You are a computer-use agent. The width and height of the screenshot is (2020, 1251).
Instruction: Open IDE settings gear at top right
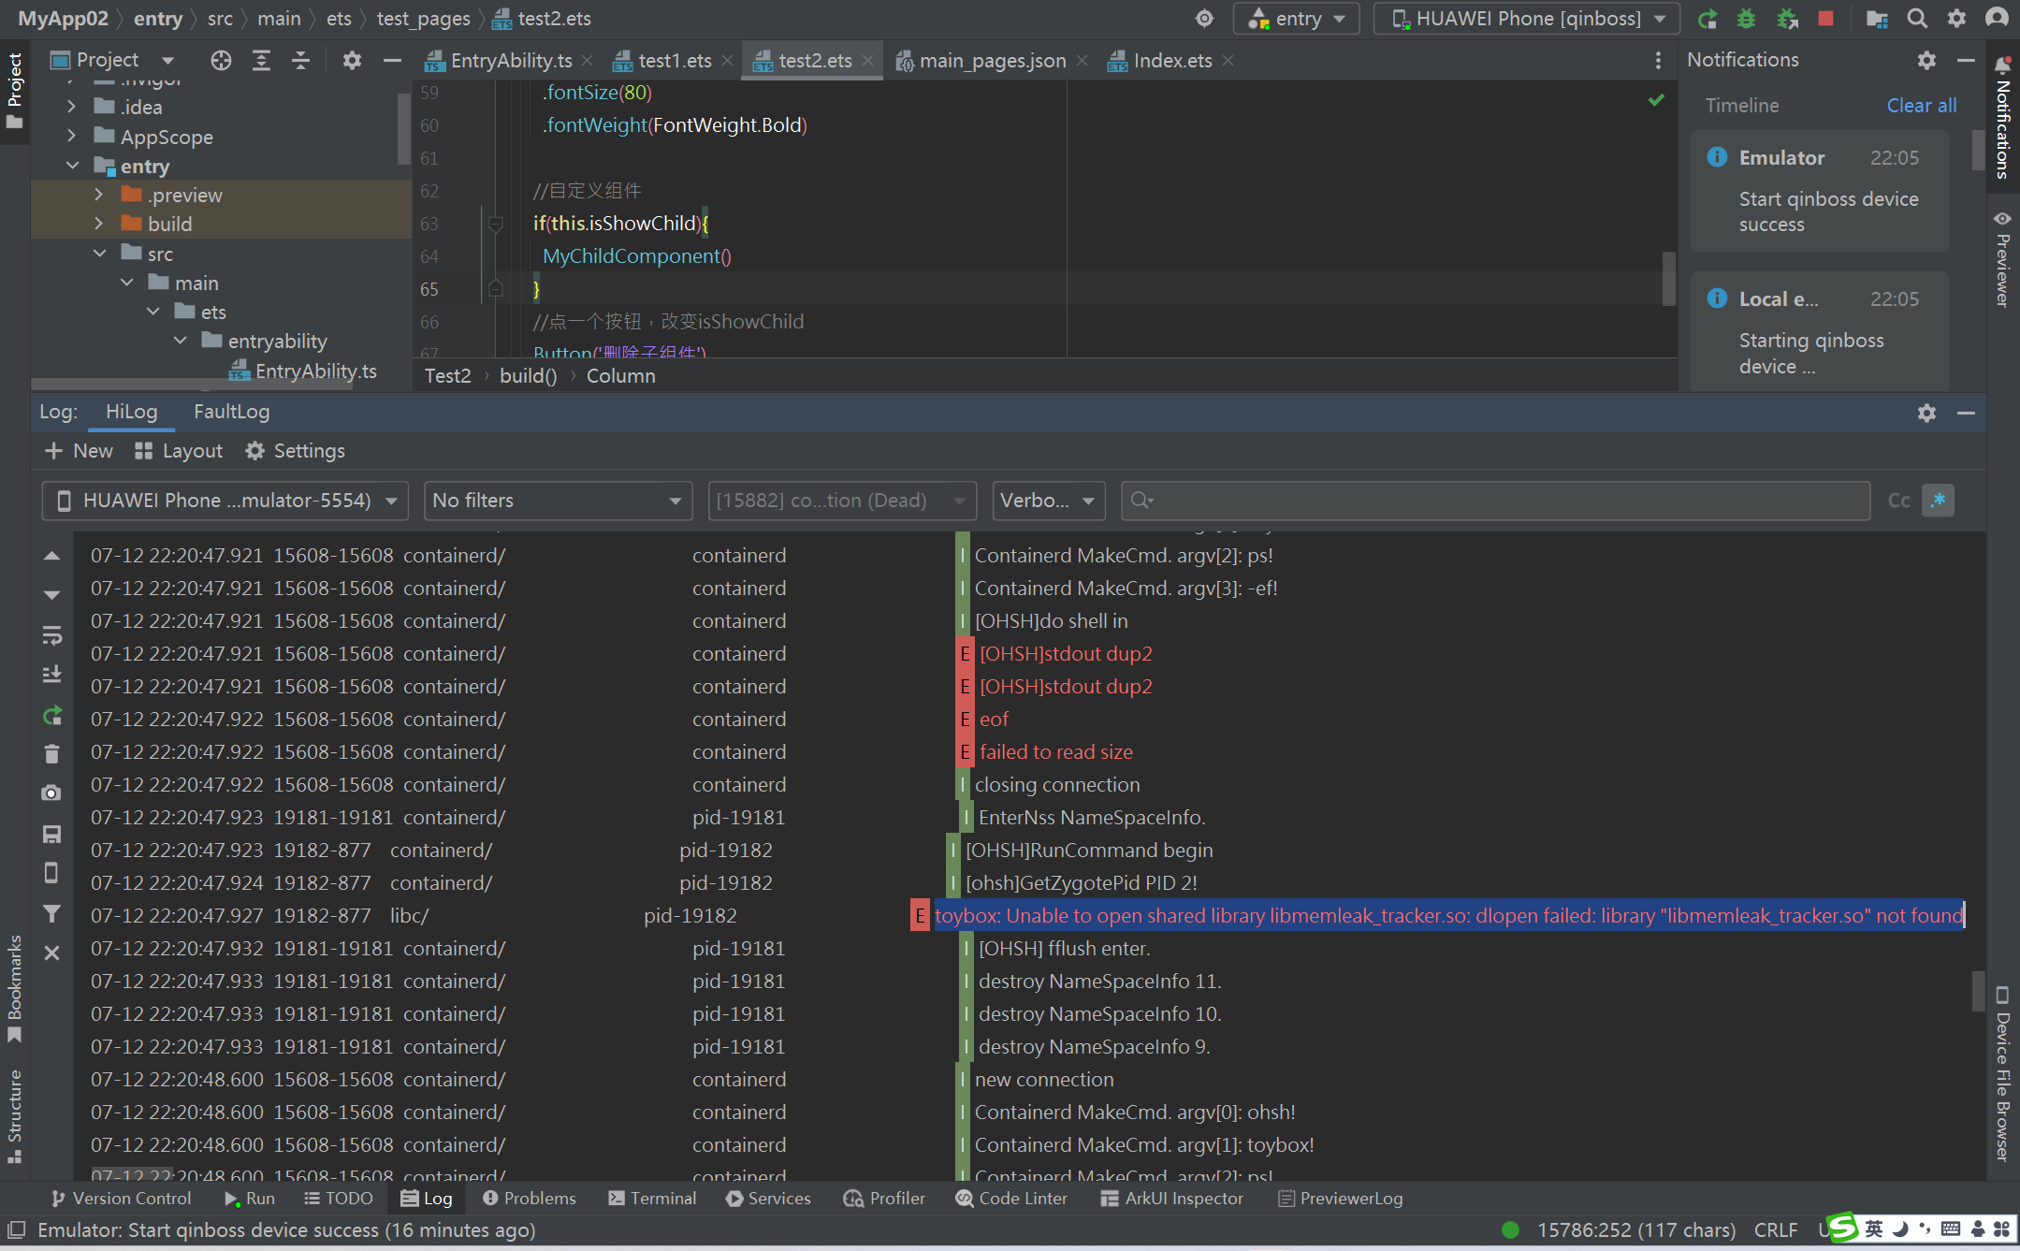1956,19
